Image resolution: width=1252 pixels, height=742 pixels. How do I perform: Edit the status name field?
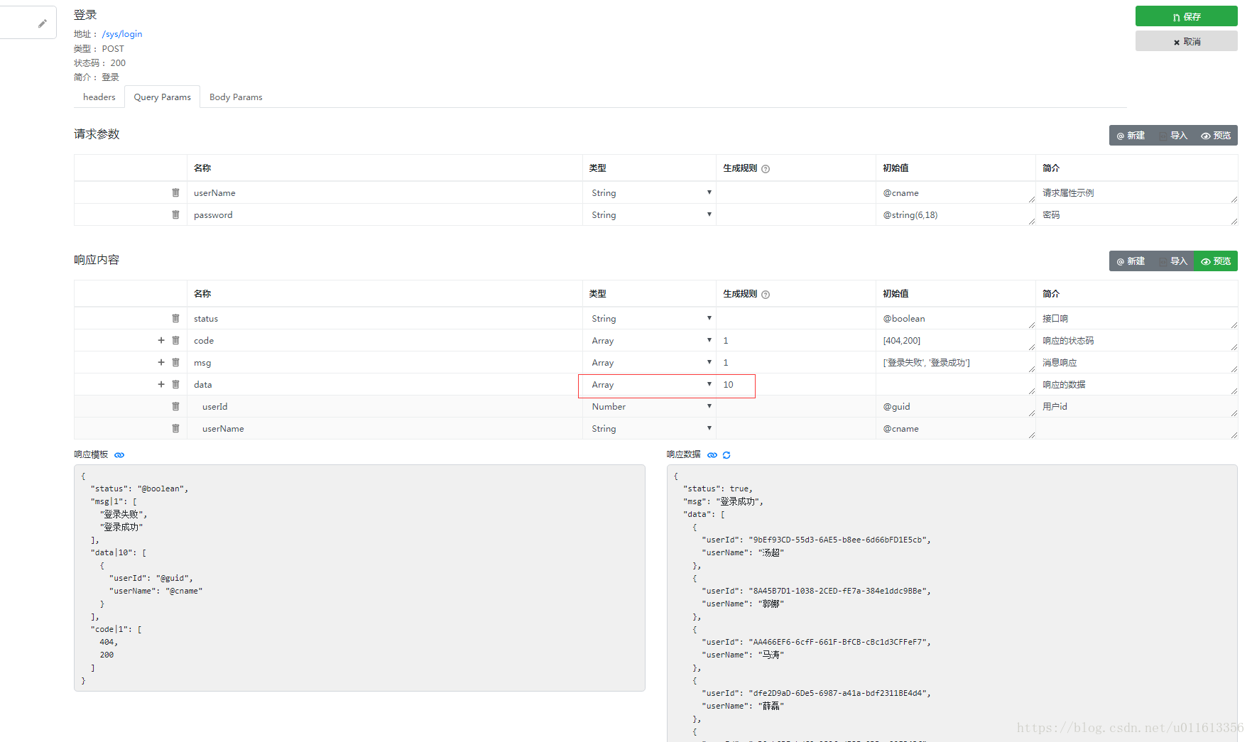(385, 319)
